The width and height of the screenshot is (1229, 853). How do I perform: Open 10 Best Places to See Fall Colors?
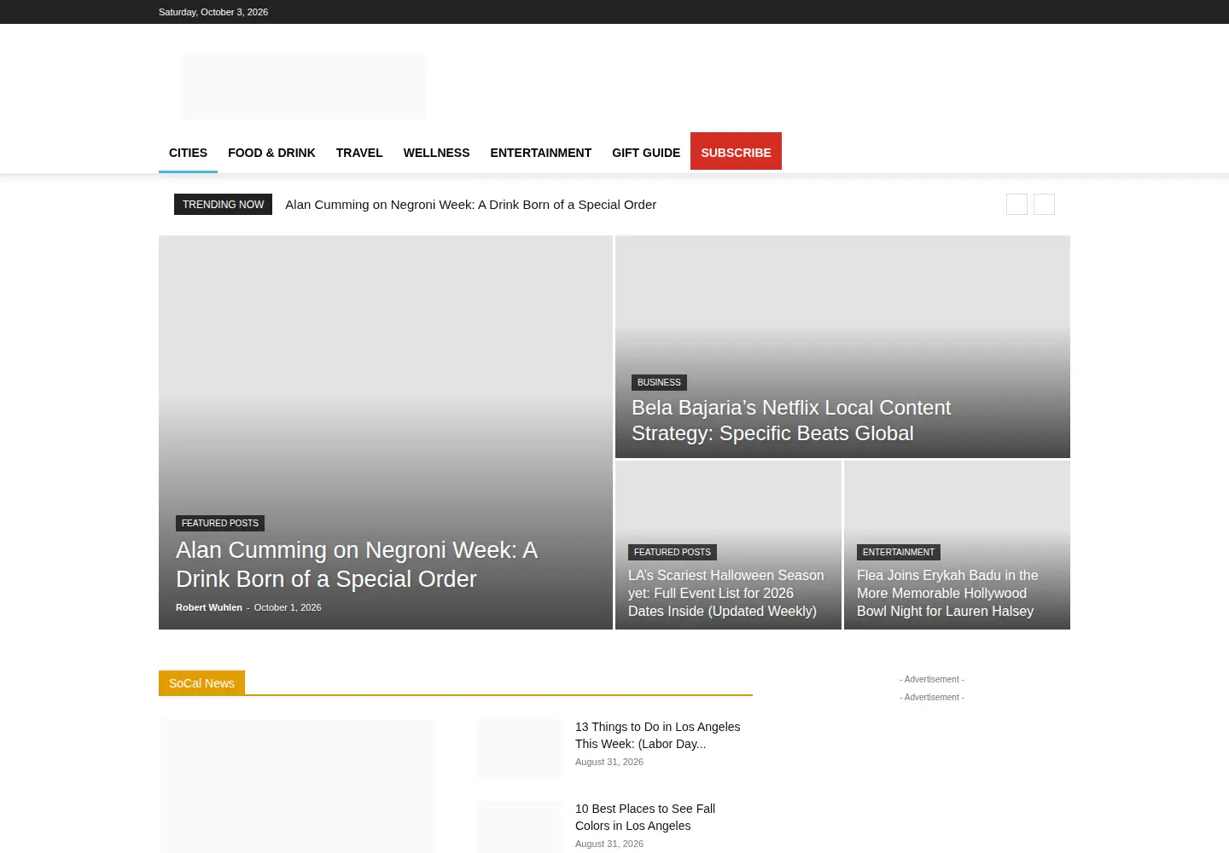[x=645, y=817]
